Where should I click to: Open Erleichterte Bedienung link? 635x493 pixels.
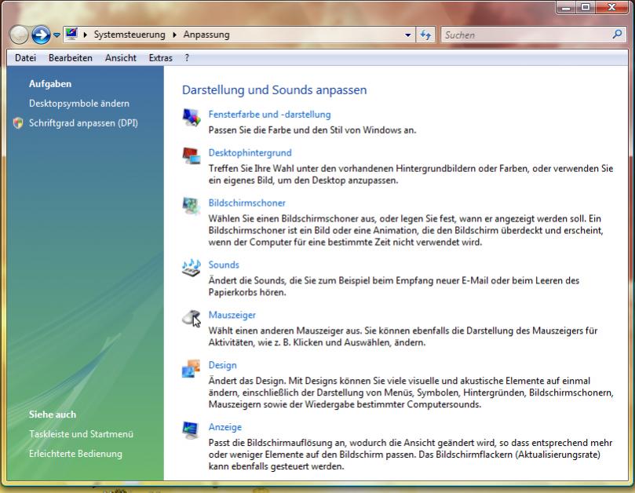[x=75, y=454]
